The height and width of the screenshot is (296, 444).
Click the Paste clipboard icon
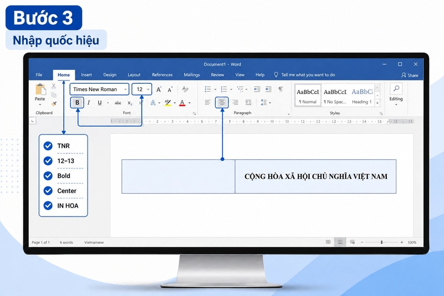41,89
